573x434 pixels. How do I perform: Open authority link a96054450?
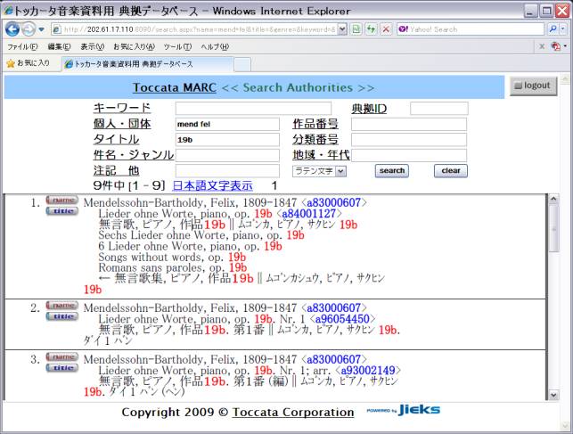click(x=342, y=319)
